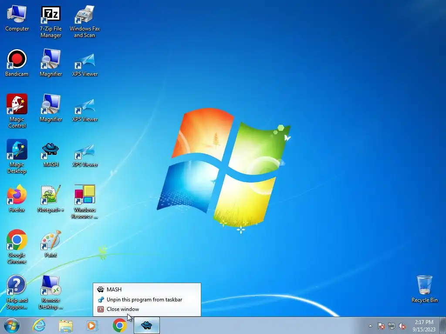Select the Notepad++ desktop shortcut

[51, 198]
